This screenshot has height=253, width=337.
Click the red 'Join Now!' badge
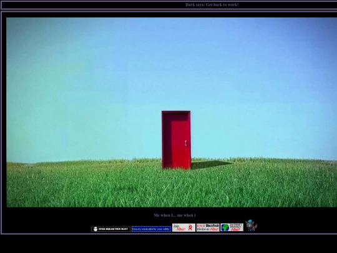(x=183, y=227)
